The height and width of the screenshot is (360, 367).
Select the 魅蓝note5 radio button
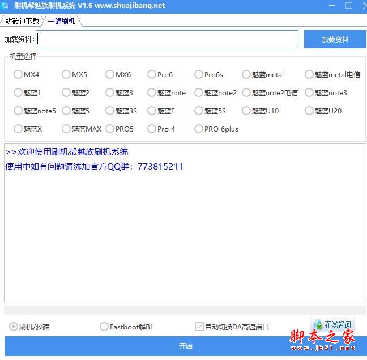point(18,111)
